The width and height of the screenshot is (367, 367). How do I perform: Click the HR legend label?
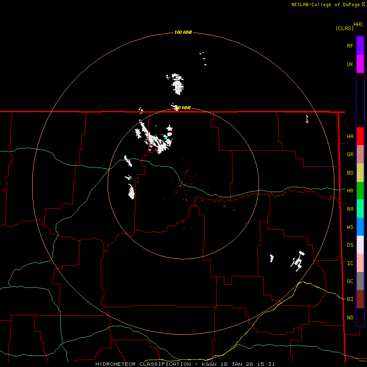coord(350,191)
